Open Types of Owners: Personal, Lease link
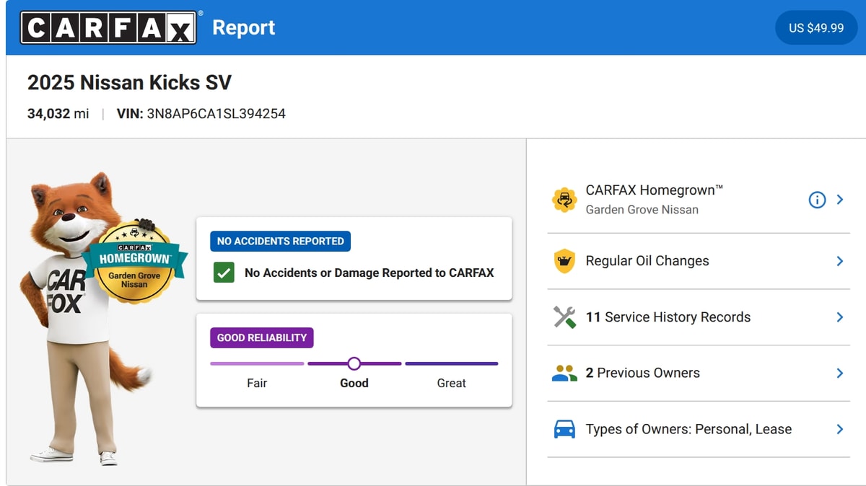This screenshot has height=486, width=866. (688, 429)
